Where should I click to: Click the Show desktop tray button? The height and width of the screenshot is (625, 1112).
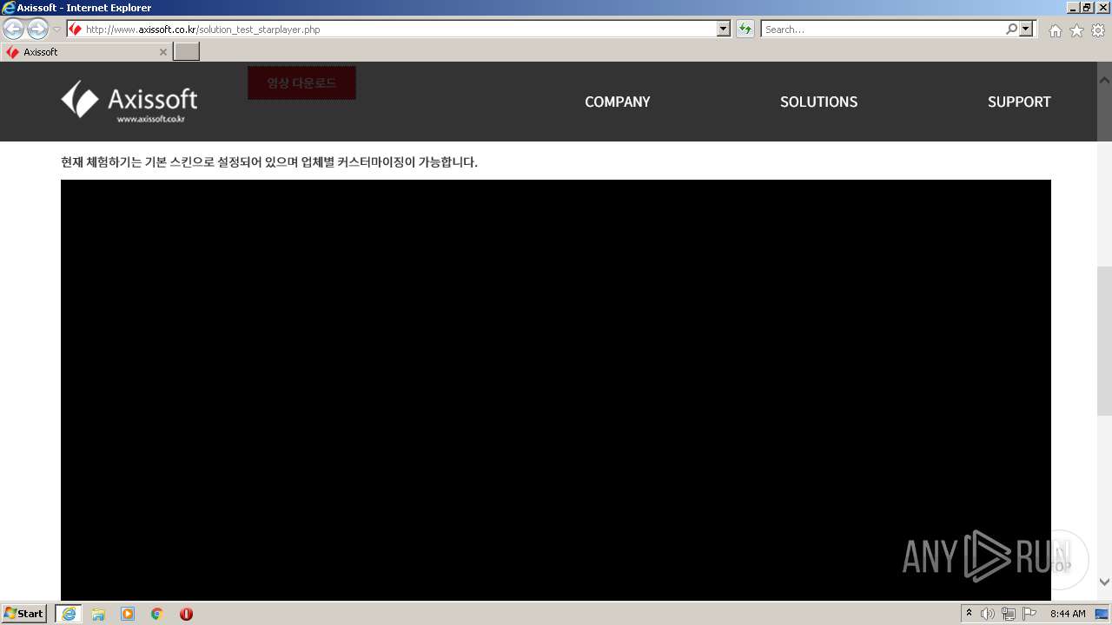click(x=1102, y=614)
